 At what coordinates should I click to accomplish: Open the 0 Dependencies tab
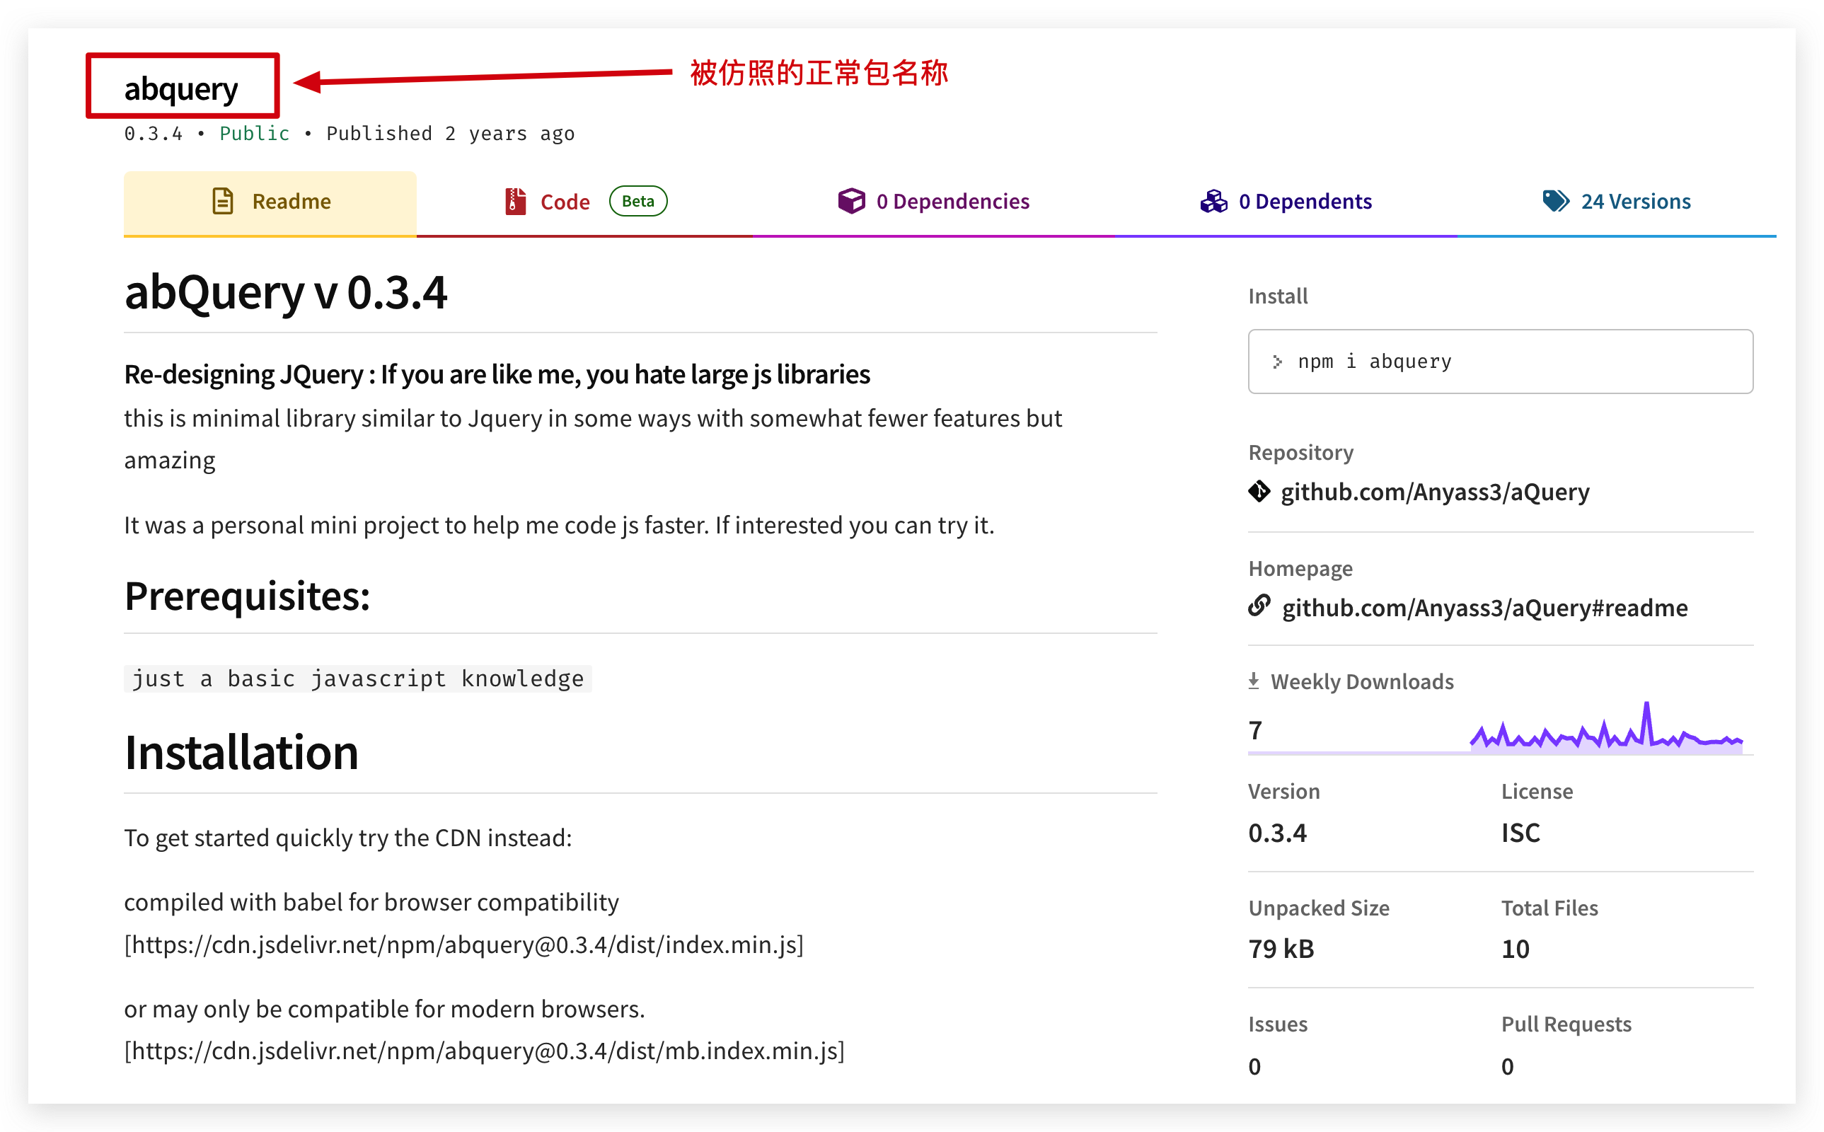933,202
